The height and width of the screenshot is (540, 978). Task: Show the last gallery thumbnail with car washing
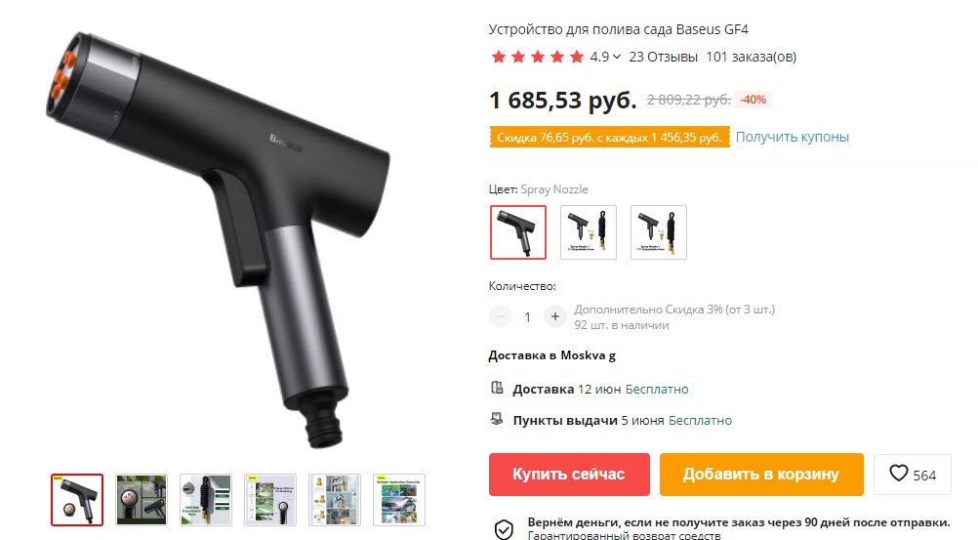[x=399, y=500]
